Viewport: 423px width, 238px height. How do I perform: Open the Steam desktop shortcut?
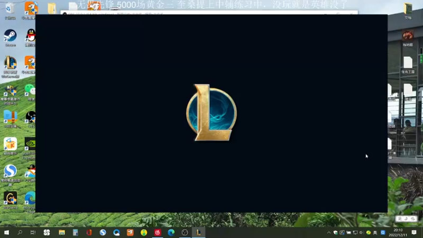point(10,38)
